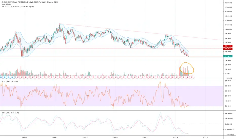236x139 pixels.
Task: Click the rightmost earnings E marker past the last bar
Action: click(x=192, y=77)
